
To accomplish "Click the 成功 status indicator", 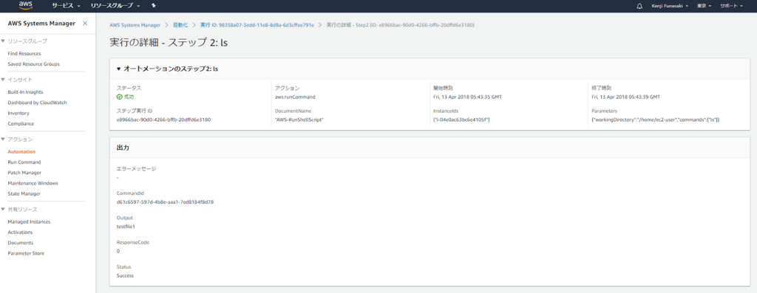I will click(126, 97).
